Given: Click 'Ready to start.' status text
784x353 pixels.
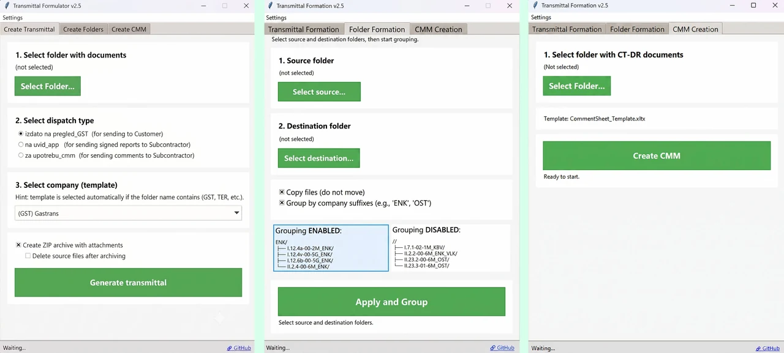Looking at the screenshot, I should coord(562,177).
